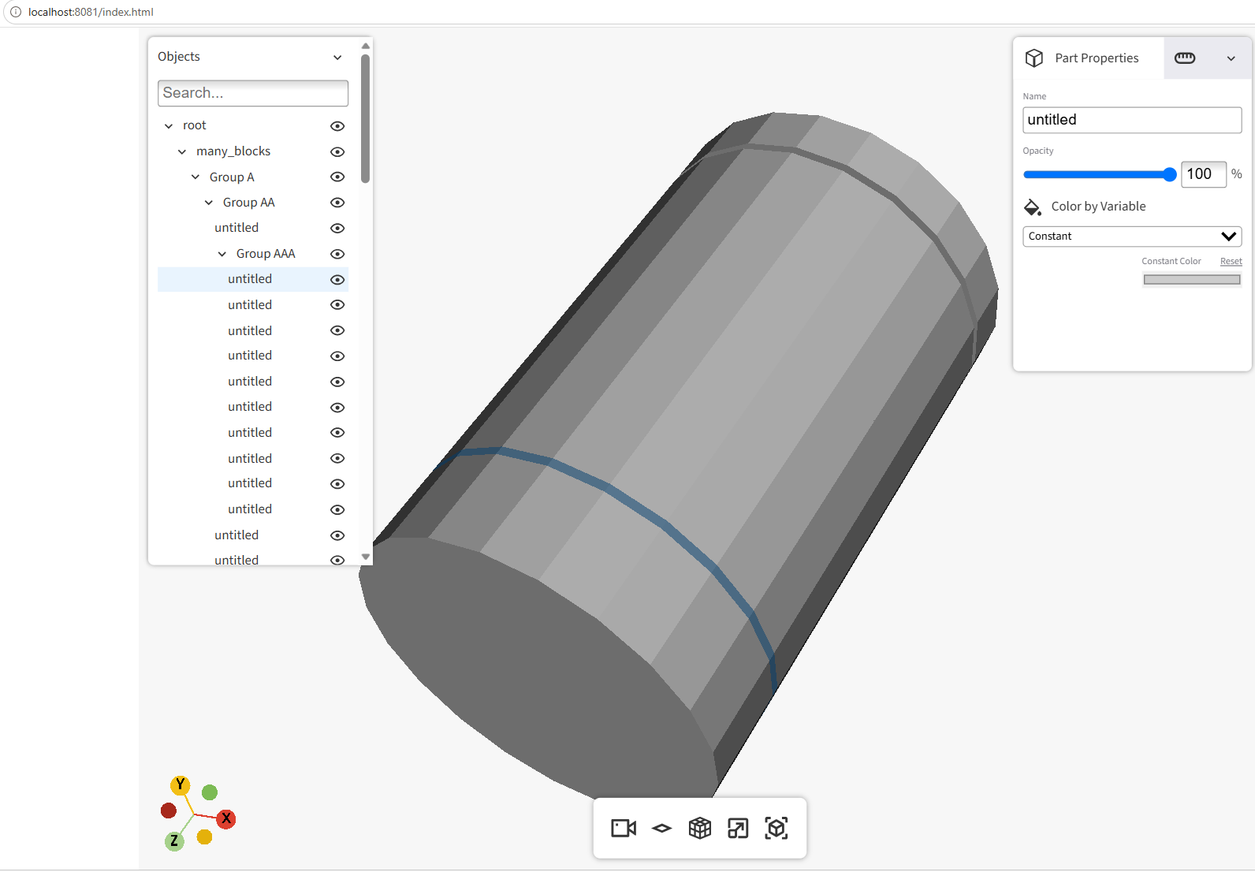Select untitled item directly under Group AA
The height and width of the screenshot is (872, 1255).
click(x=236, y=228)
